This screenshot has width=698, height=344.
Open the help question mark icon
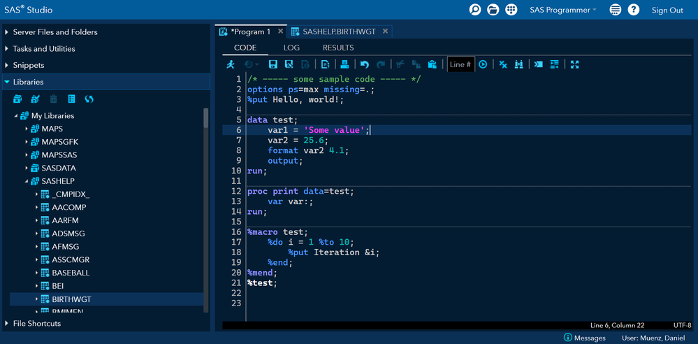tap(633, 10)
